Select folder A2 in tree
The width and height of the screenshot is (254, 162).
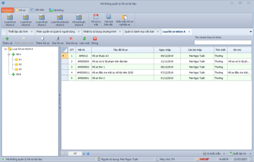[x=20, y=64]
